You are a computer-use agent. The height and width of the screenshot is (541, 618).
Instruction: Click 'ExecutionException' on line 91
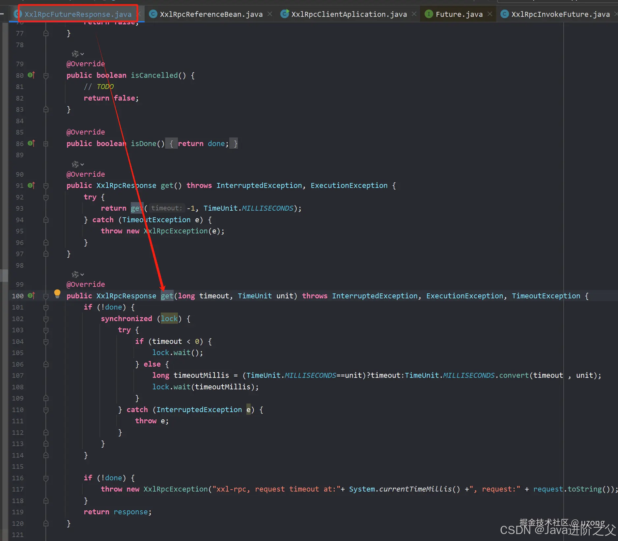point(349,185)
